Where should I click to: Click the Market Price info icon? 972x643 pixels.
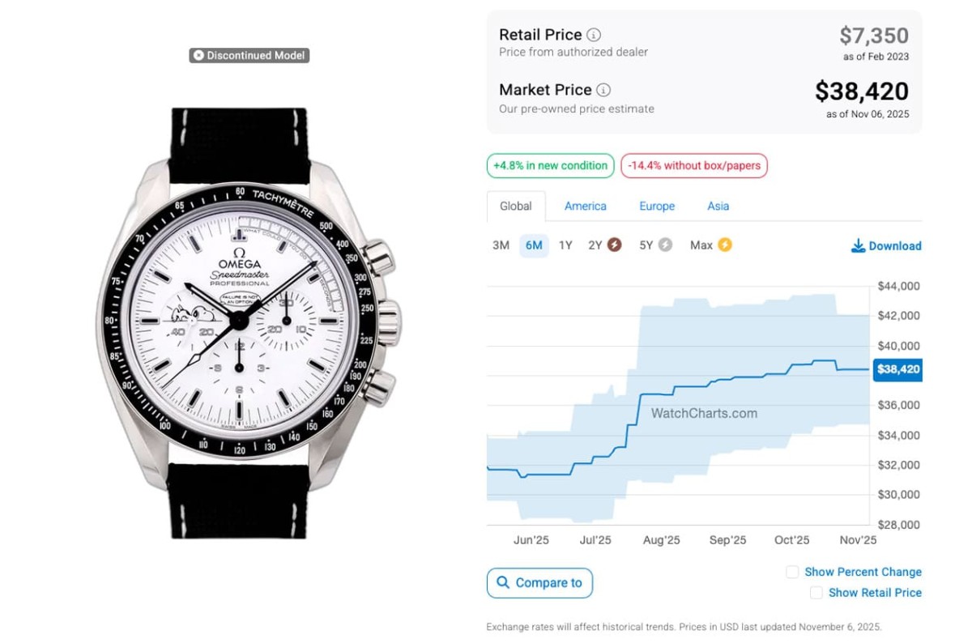[x=603, y=90]
